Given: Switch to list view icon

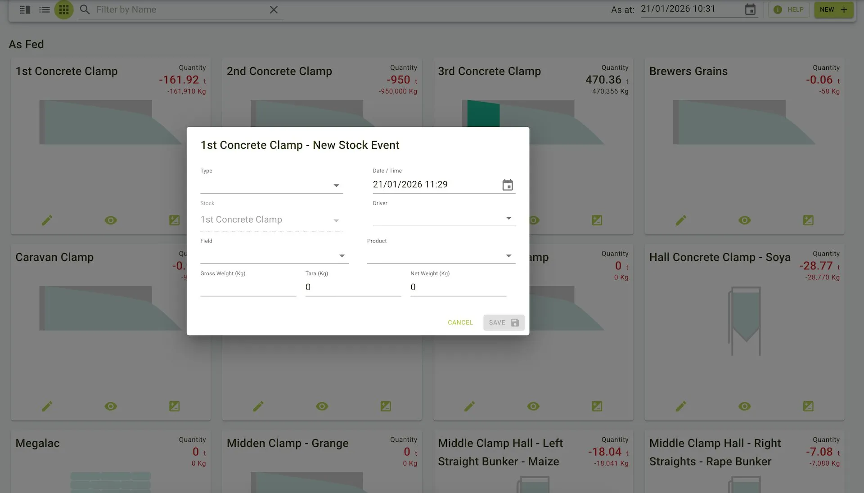Looking at the screenshot, I should [x=45, y=9].
